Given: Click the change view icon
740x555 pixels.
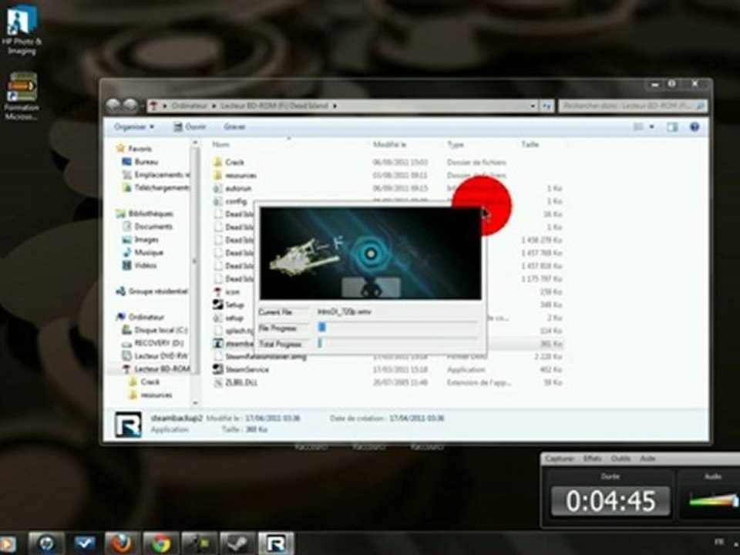Looking at the screenshot, I should pyautogui.click(x=638, y=126).
